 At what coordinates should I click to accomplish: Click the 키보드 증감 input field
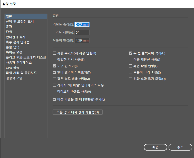pos(82,24)
